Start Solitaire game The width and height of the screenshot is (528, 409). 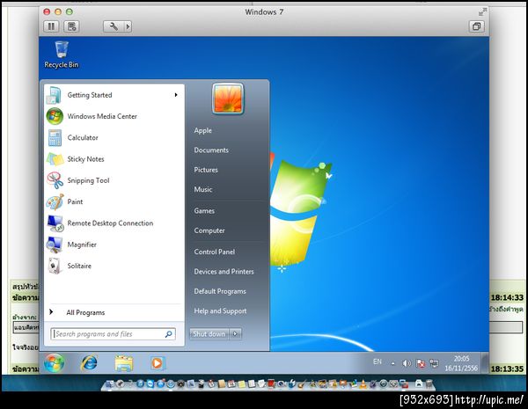click(x=114, y=266)
